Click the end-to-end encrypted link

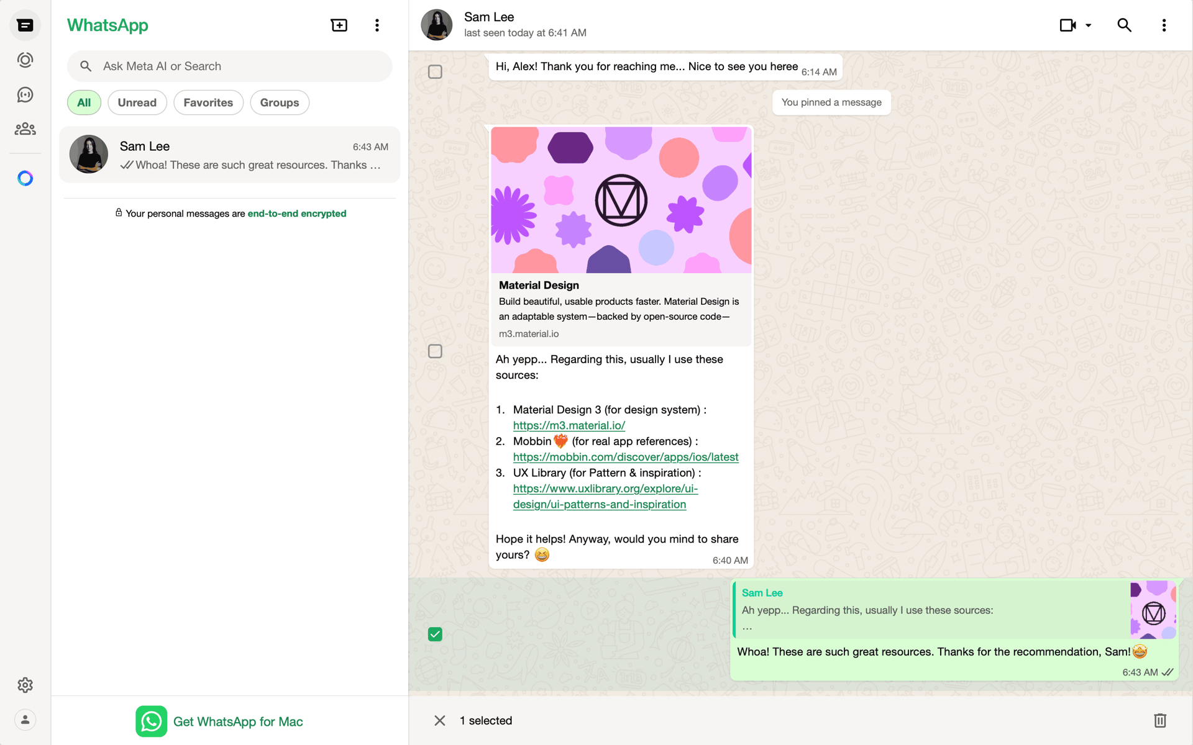click(x=297, y=214)
